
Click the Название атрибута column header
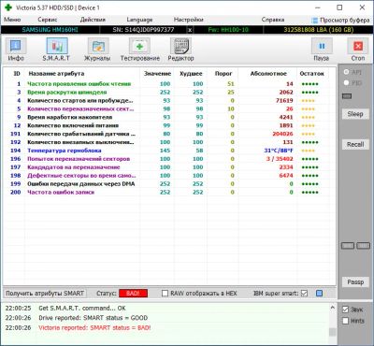coord(56,74)
